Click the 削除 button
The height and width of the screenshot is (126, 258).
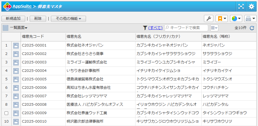[x=38, y=19]
